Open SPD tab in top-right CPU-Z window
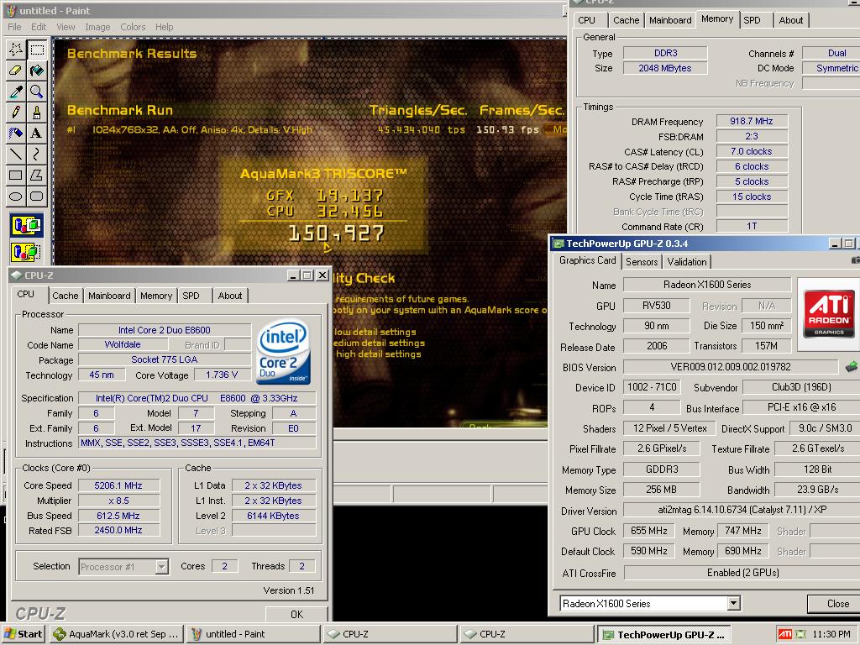Screen dimensions: 860x645 click(752, 20)
